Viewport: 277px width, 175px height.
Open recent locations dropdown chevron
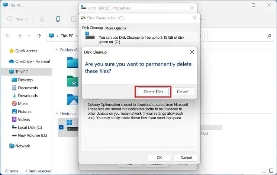(x=29, y=36)
